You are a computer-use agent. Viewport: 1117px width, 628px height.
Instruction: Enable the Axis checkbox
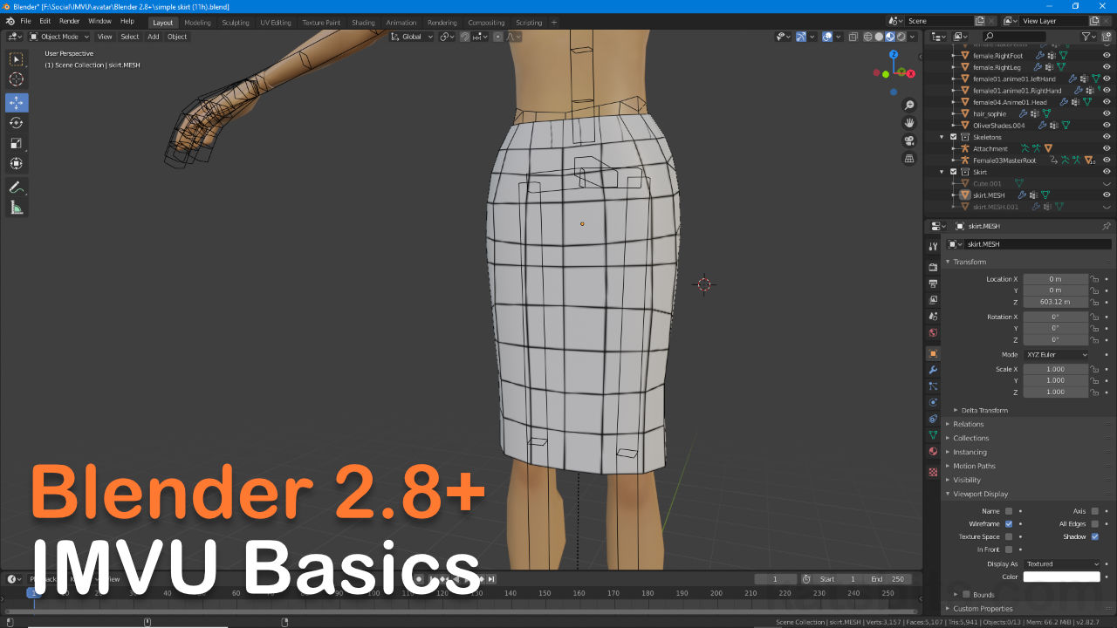pos(1094,511)
